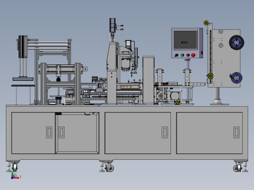
Task: Select the black vertical cylinder on left gantry
Action: 22,47
